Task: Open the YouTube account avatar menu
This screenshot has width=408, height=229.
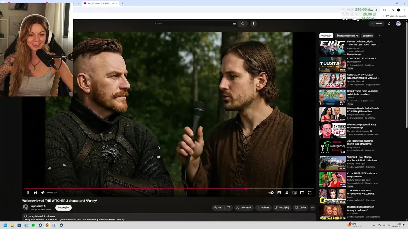Action: tap(398, 24)
